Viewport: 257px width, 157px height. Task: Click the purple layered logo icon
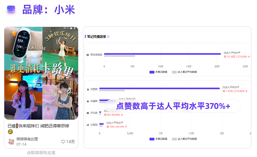click(11, 10)
